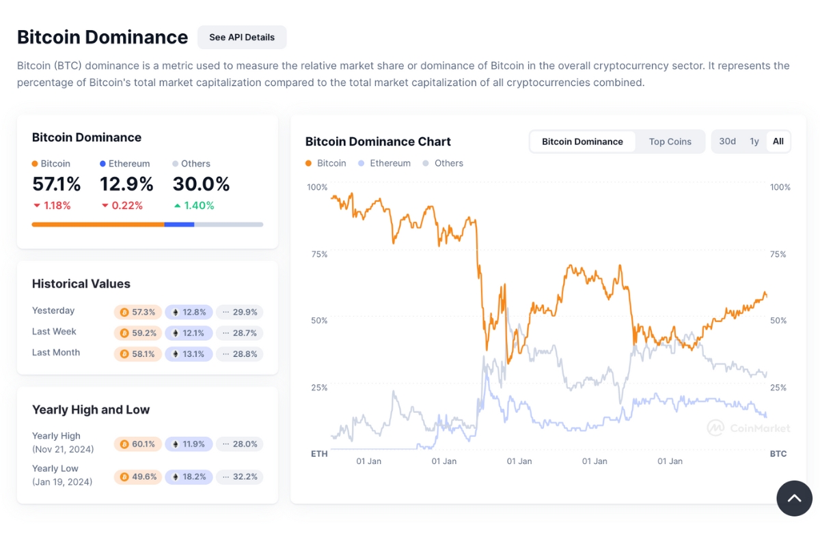The width and height of the screenshot is (820, 546).
Task: Toggle Bitcoin series in chart legend
Action: tap(326, 163)
